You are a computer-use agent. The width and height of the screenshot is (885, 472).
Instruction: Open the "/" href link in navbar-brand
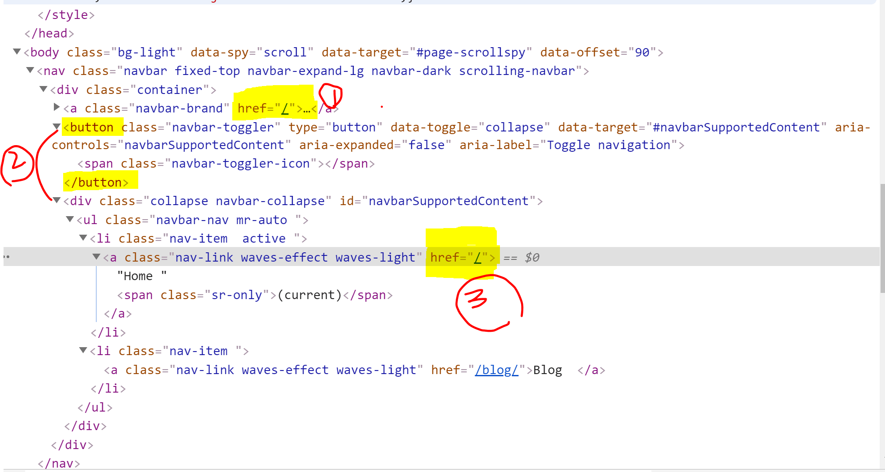pyautogui.click(x=286, y=108)
